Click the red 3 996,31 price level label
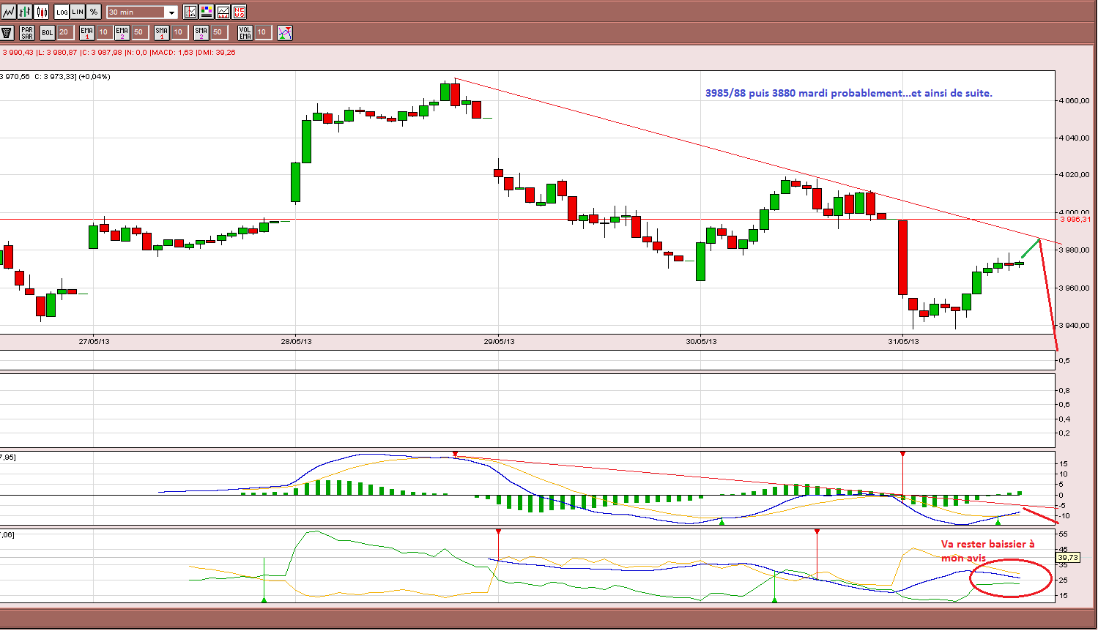This screenshot has width=1098, height=631. (1075, 219)
